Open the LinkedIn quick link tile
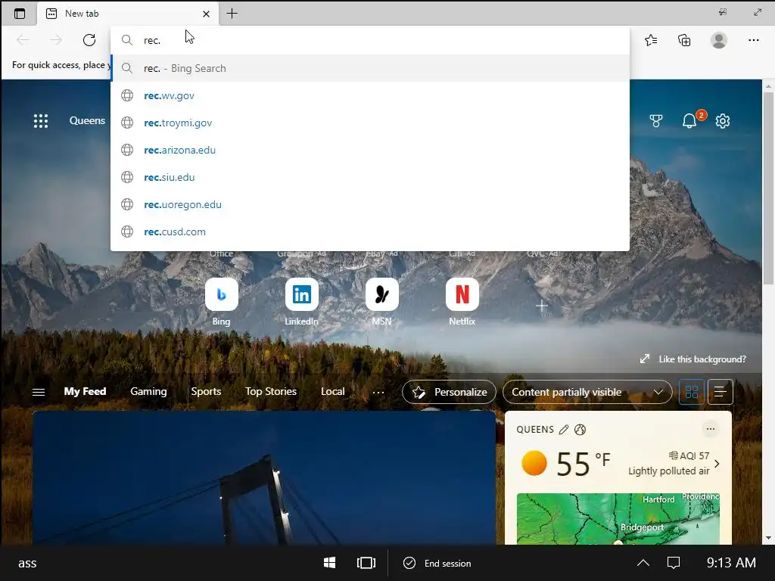Viewport: 775px width, 581px height. pos(301,294)
